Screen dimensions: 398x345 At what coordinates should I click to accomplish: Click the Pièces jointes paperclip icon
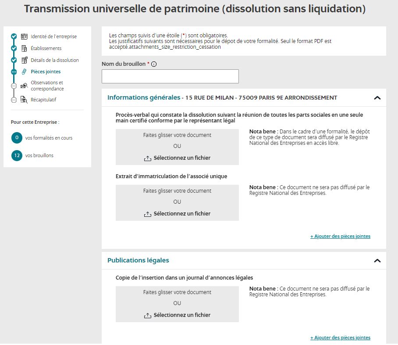coord(24,72)
